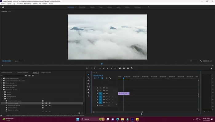Screen dimensions: 215x122
Task: Go to the Home screen icon
Action: (3, 7)
